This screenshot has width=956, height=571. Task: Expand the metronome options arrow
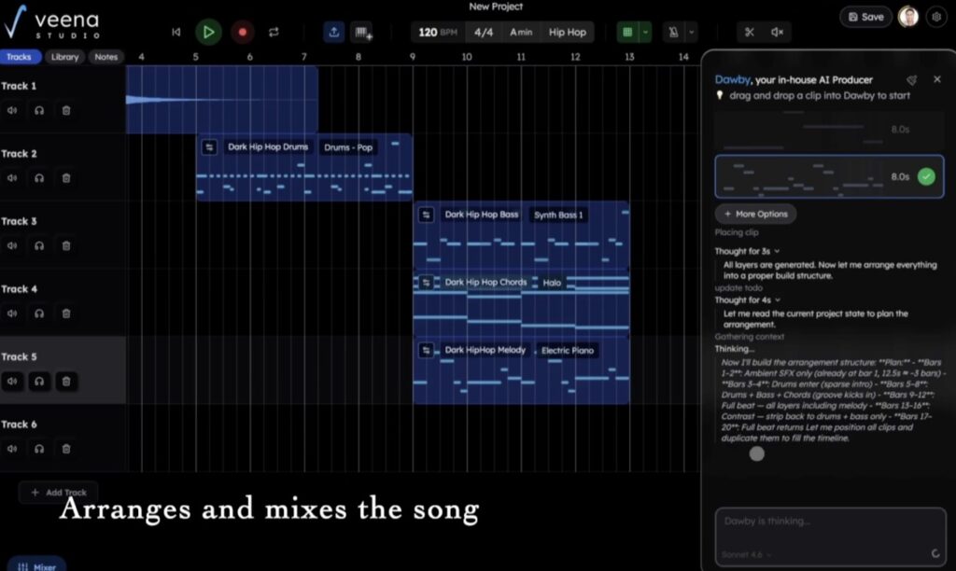tap(692, 32)
